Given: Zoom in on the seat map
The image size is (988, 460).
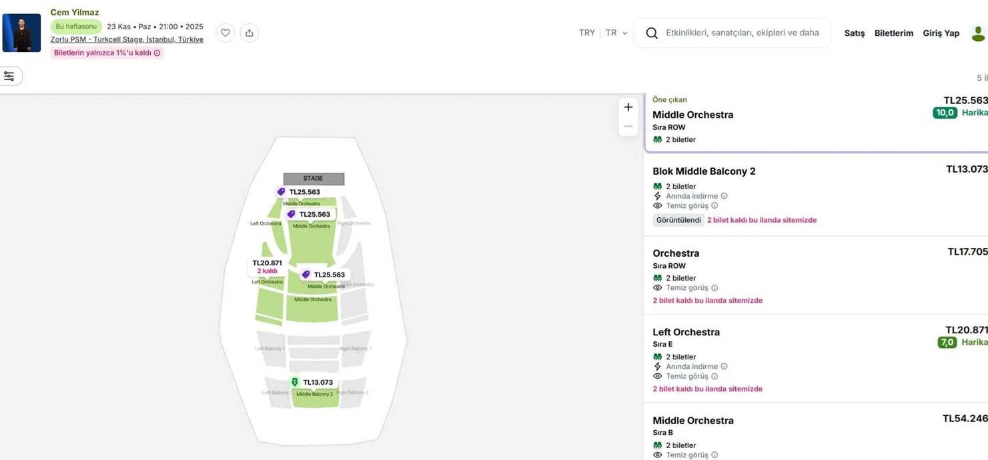Looking at the screenshot, I should click(x=628, y=107).
